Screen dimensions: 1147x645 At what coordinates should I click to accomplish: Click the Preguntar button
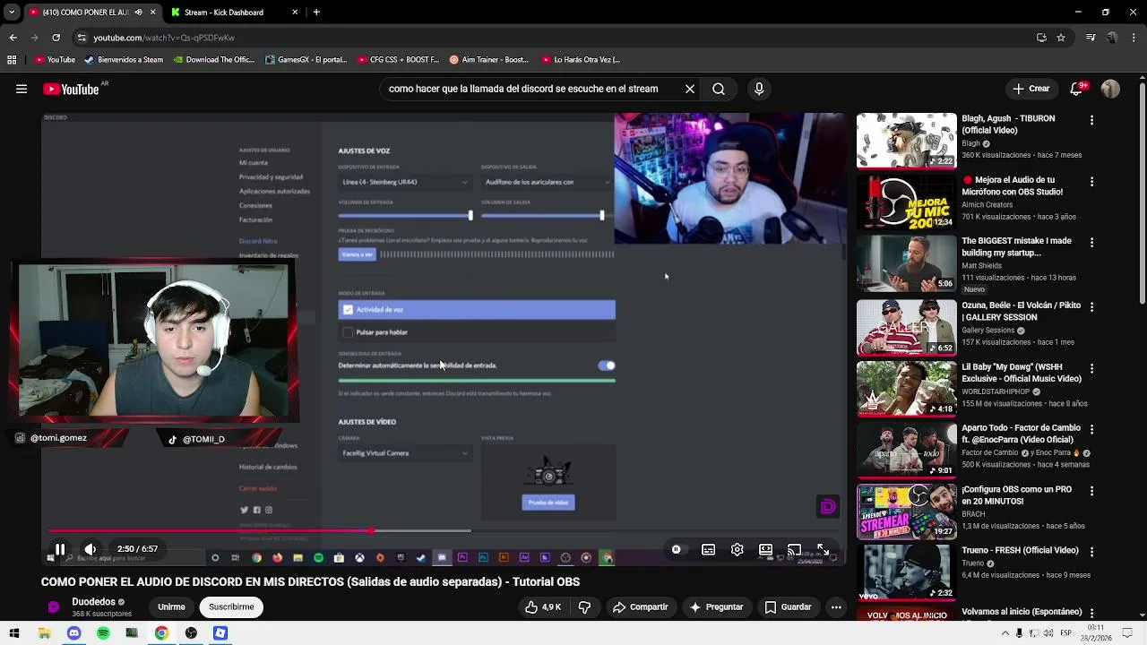coord(716,606)
